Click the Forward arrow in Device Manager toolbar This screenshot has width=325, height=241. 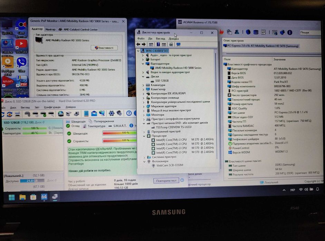[143, 44]
